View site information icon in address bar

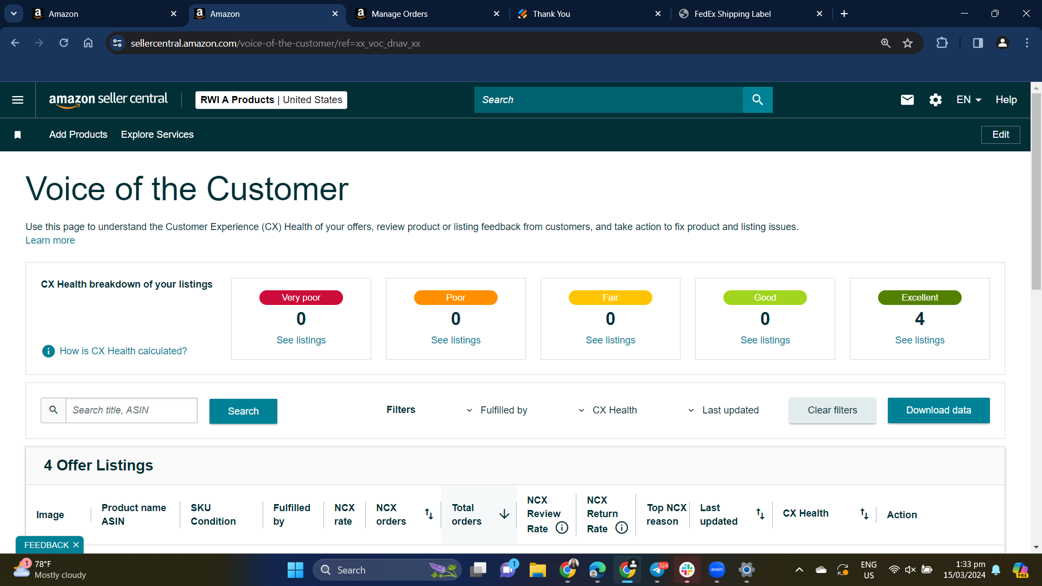tap(117, 43)
